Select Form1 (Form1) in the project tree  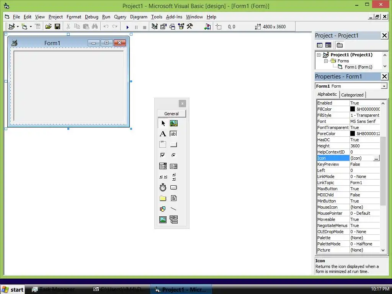[x=358, y=67]
